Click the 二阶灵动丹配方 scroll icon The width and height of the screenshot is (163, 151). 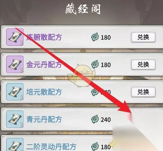click(15, 145)
